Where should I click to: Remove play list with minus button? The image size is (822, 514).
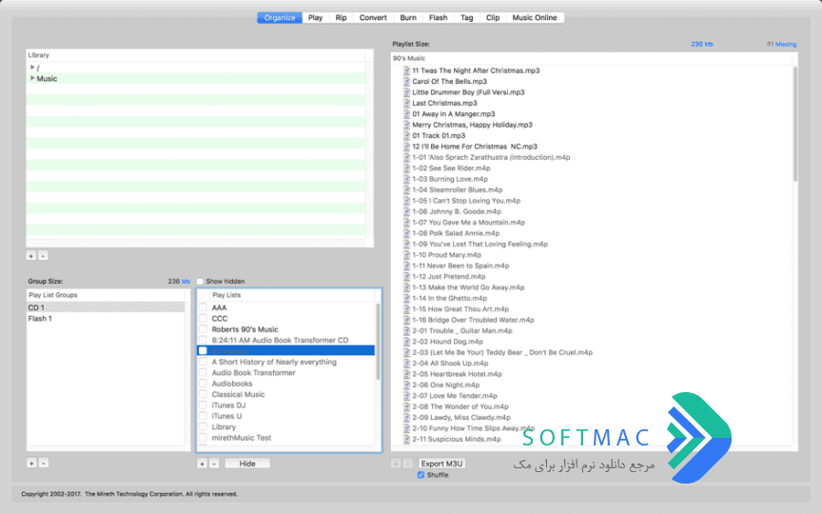tap(214, 464)
